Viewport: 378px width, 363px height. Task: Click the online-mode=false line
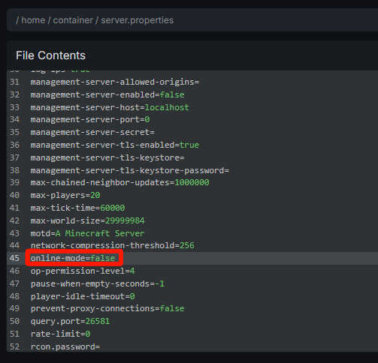[x=73, y=258]
